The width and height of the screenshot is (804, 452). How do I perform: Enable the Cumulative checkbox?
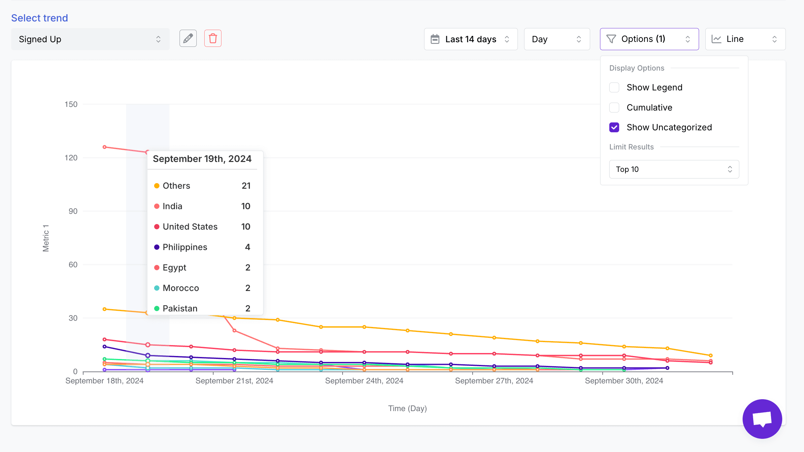(x=614, y=108)
